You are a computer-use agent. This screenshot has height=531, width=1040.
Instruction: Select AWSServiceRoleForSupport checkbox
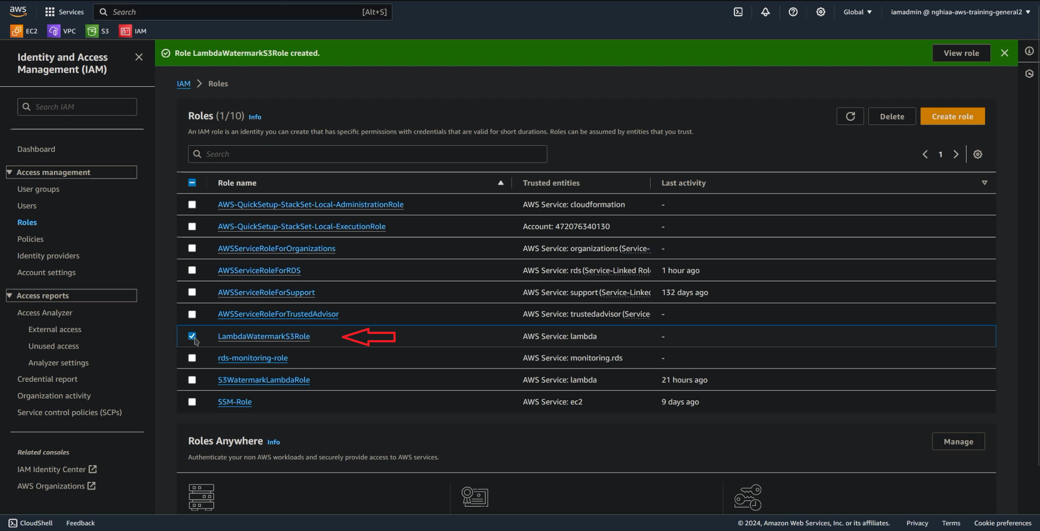(192, 292)
